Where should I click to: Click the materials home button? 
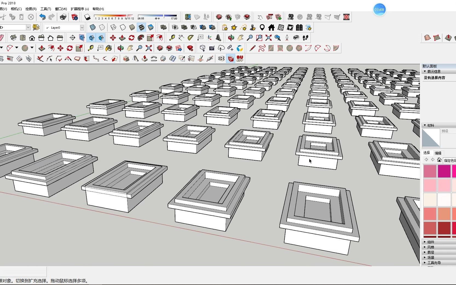click(439, 160)
